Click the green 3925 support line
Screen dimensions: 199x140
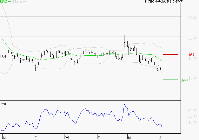click(x=171, y=80)
